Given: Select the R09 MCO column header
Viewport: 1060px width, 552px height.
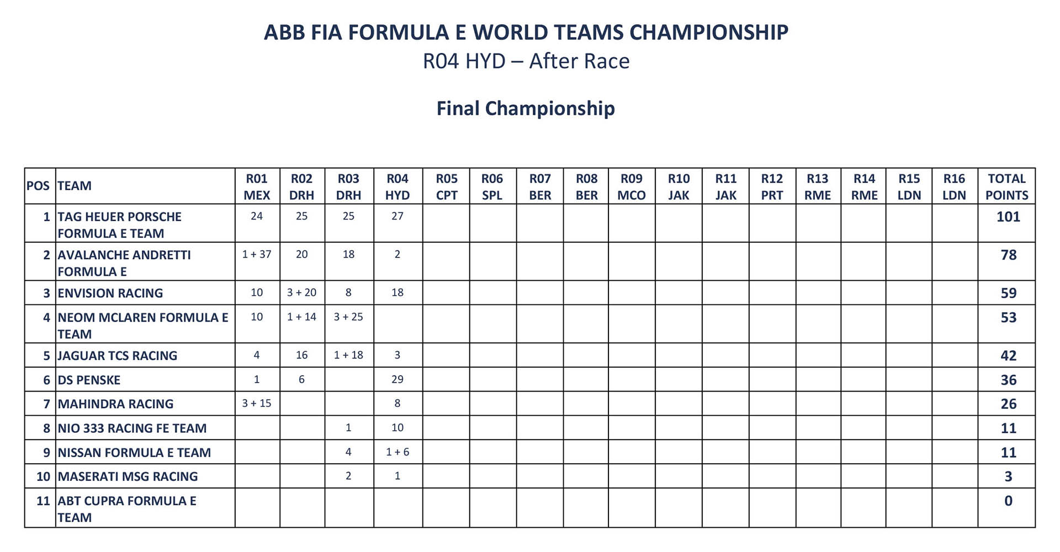Looking at the screenshot, I should [632, 186].
